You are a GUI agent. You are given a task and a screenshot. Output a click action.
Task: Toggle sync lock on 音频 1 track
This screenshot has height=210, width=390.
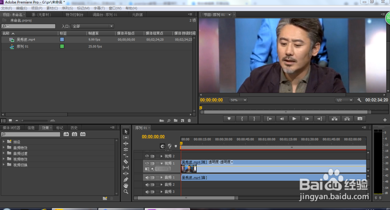pyautogui.click(x=152, y=177)
